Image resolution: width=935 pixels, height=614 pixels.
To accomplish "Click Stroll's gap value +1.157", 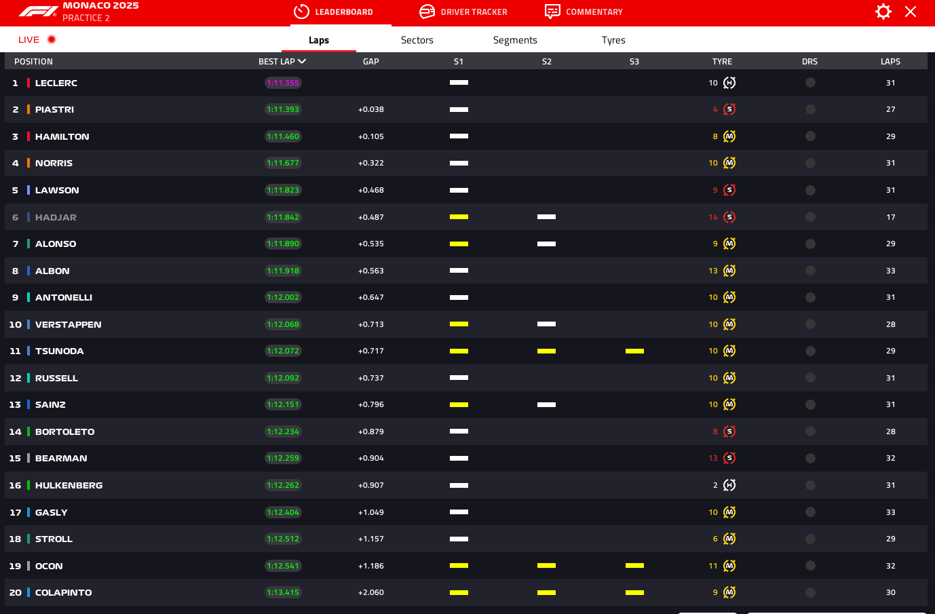I will tap(371, 539).
